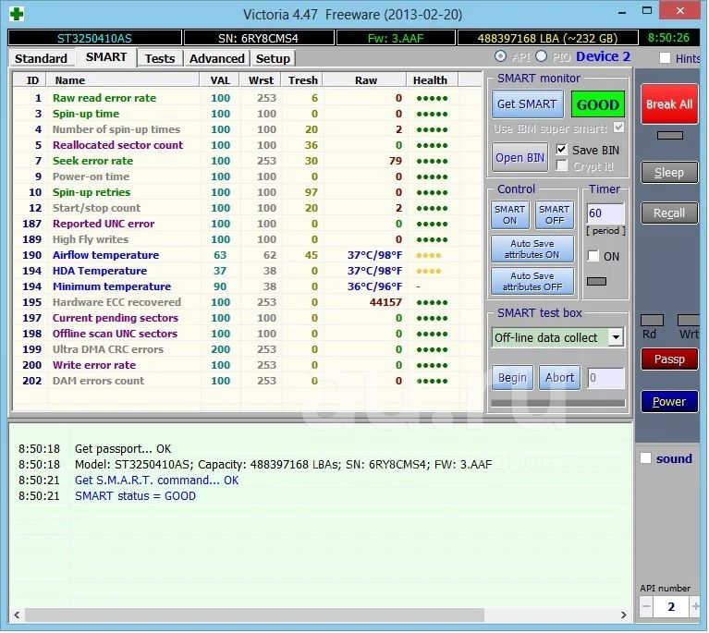This screenshot has height=633, width=709.
Task: Select the API radio button
Action: point(500,56)
